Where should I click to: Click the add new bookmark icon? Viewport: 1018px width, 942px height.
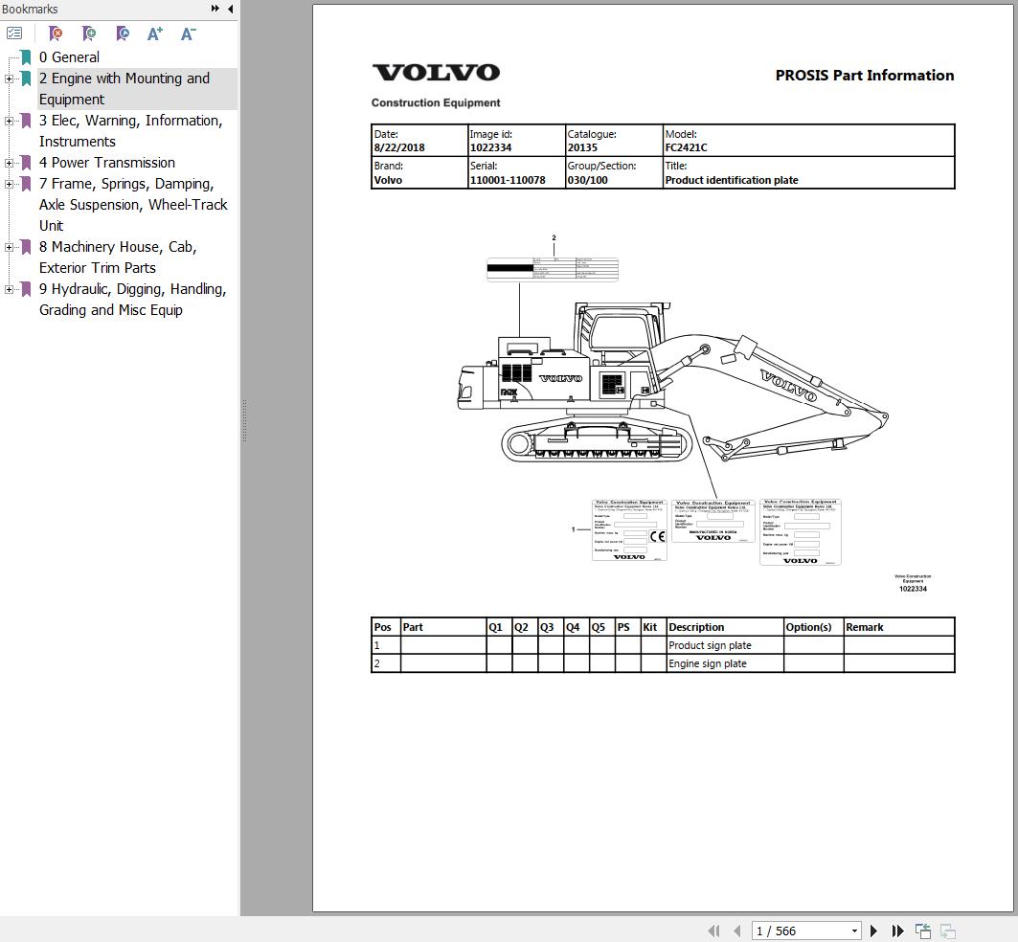pos(89,34)
